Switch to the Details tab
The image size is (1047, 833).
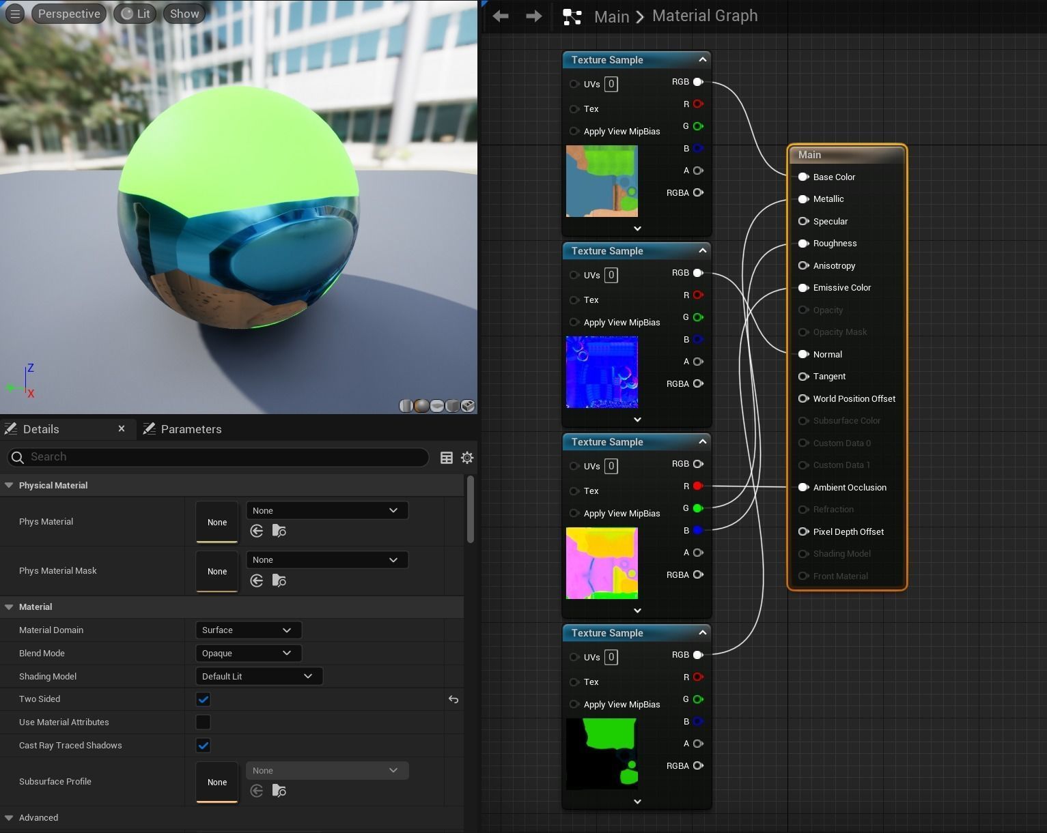(41, 429)
